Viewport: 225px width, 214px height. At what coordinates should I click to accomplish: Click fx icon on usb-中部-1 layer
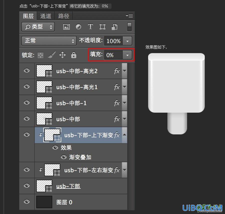117,103
